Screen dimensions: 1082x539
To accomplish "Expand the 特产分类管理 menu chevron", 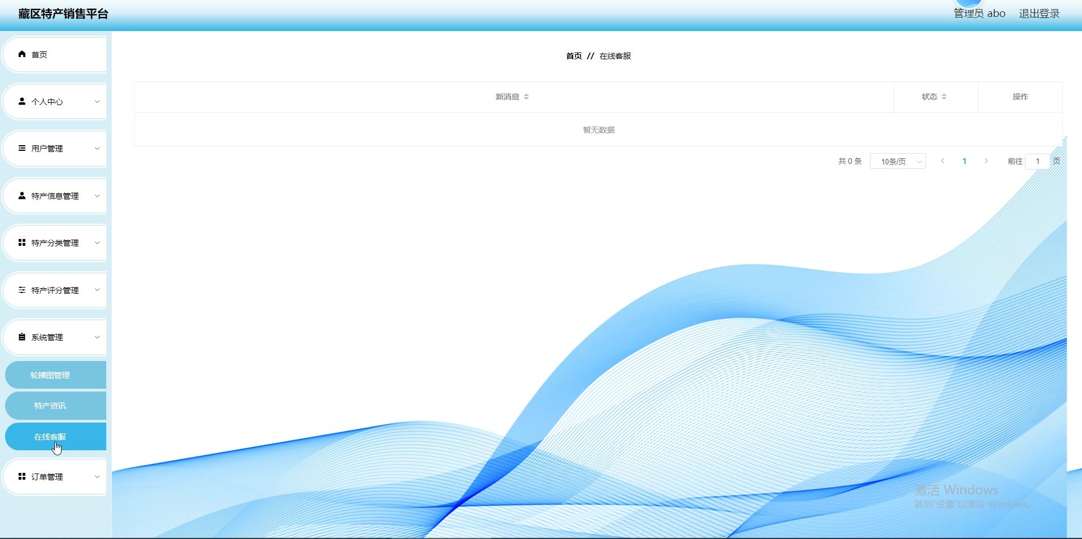I will pyautogui.click(x=97, y=243).
